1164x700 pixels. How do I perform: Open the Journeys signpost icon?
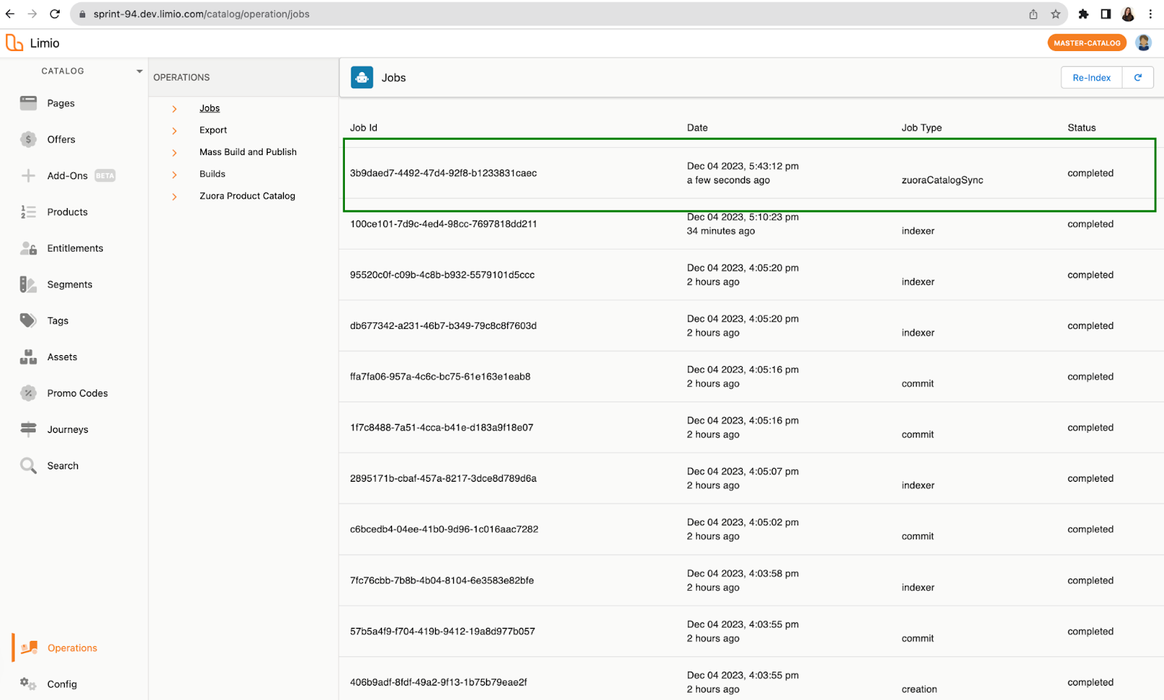pyautogui.click(x=28, y=429)
